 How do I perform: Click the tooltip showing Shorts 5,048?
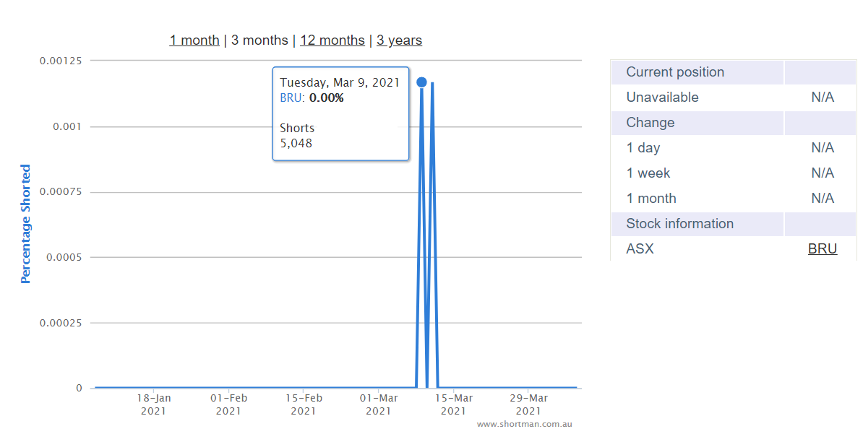click(340, 114)
